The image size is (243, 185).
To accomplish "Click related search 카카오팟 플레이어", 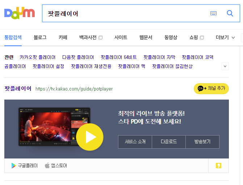I will click(38, 57).
